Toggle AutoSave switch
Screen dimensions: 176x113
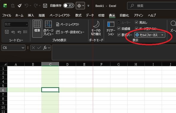(x=69, y=6)
